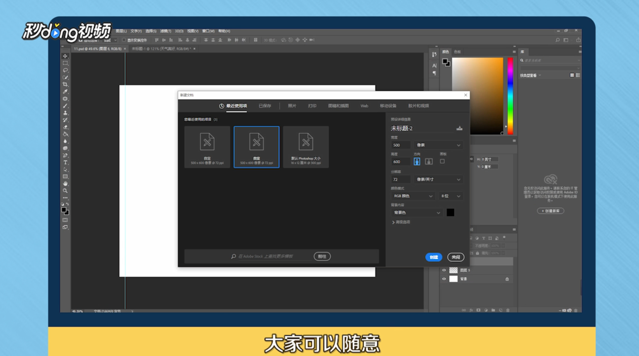Tick the 画板 artboard checkbox
Screen dimensions: 639x356
[x=442, y=161]
